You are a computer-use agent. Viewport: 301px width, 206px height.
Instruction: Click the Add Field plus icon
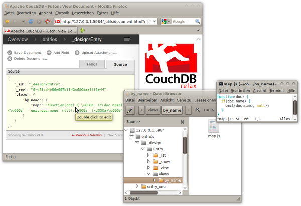click(49, 53)
